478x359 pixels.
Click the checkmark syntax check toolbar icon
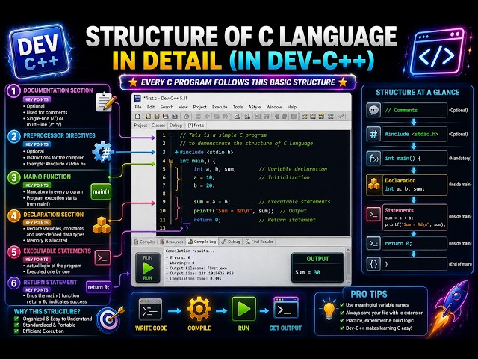click(x=341, y=117)
